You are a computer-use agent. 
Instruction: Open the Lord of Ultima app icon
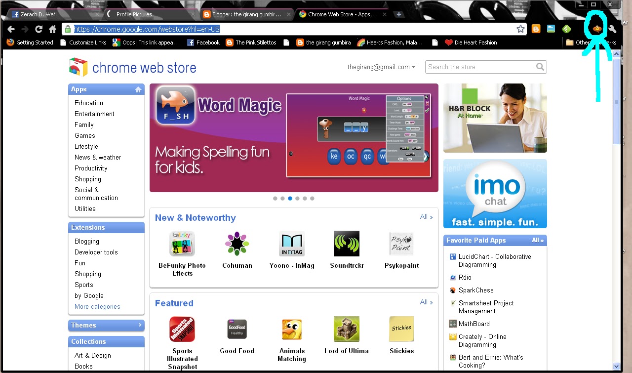[x=347, y=329]
